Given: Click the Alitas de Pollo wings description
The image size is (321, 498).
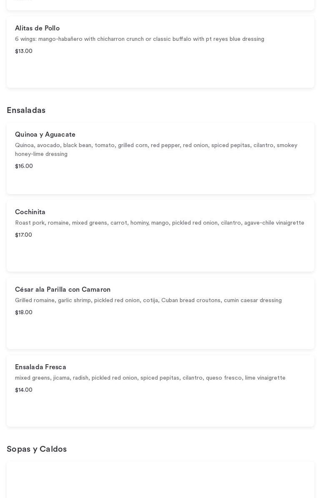Looking at the screenshot, I should pyautogui.click(x=140, y=39).
